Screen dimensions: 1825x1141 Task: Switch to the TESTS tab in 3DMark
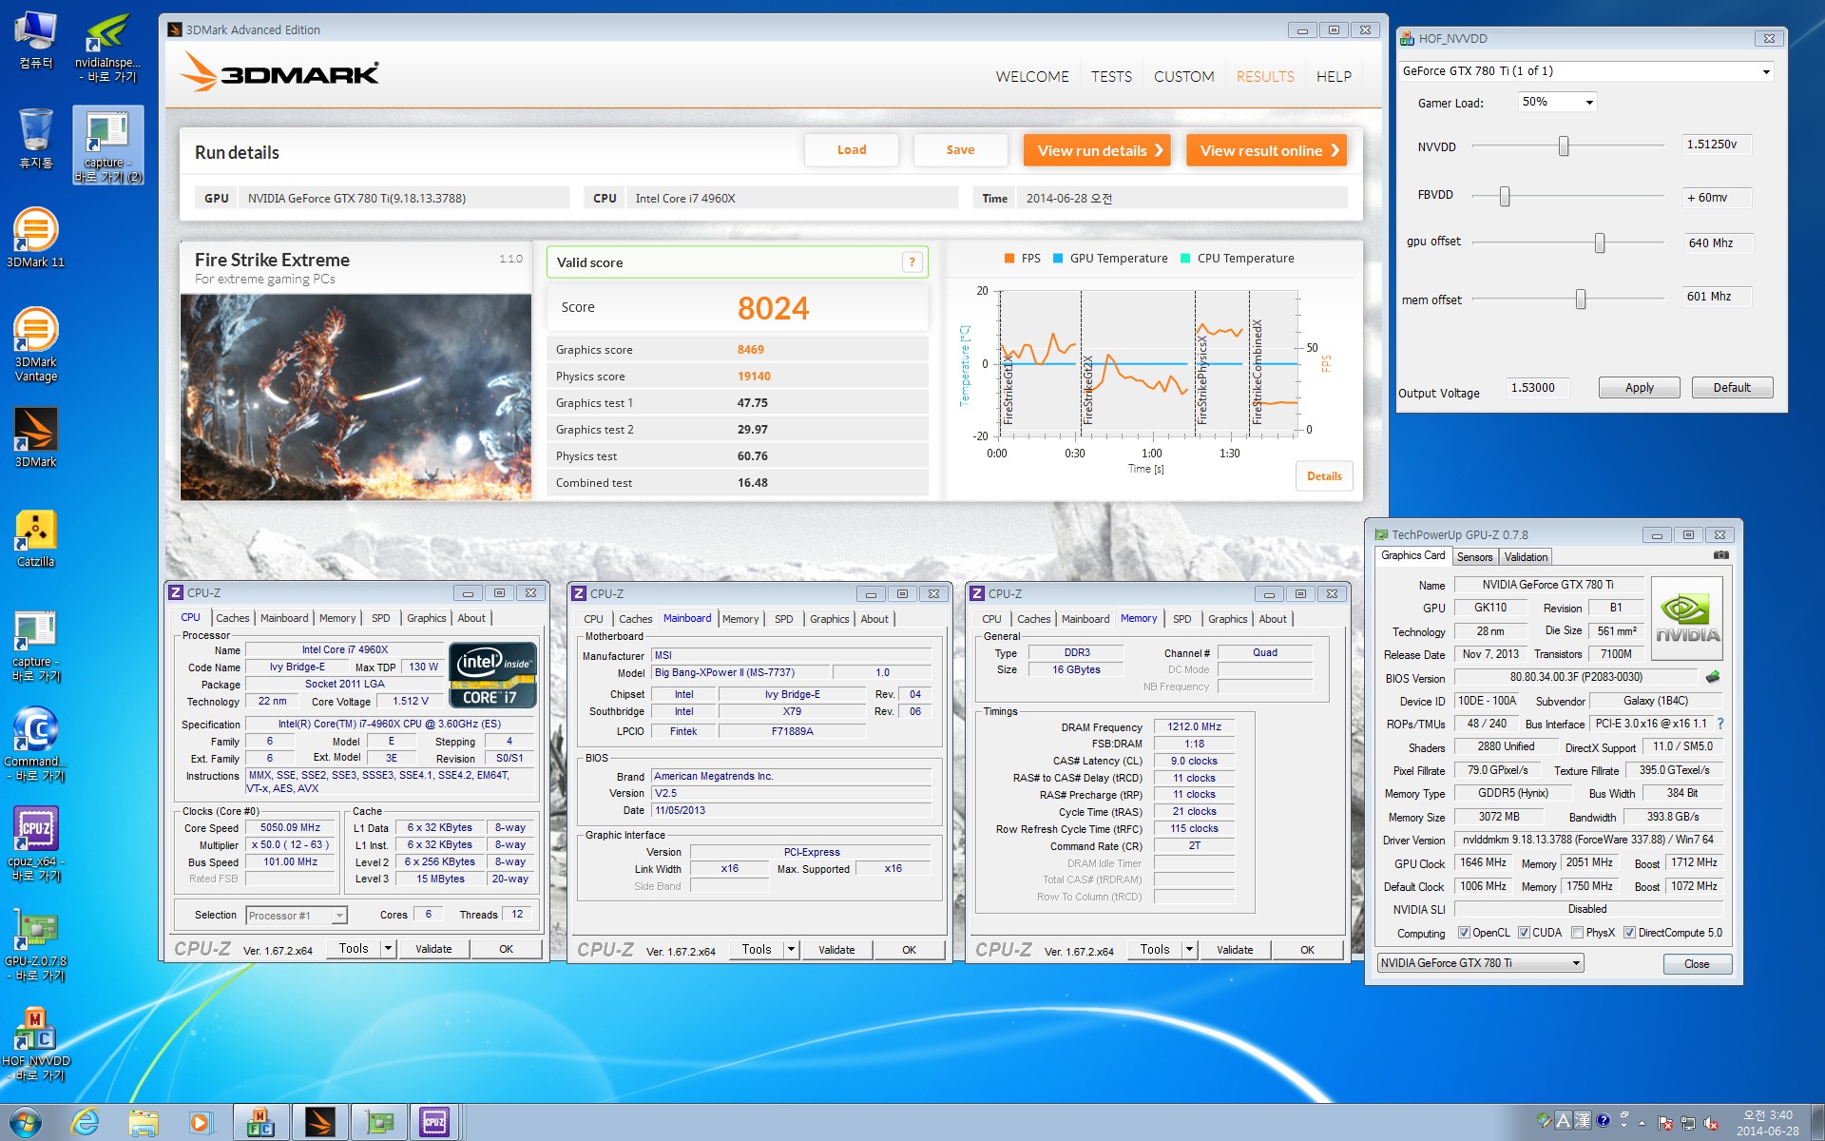tap(1111, 77)
